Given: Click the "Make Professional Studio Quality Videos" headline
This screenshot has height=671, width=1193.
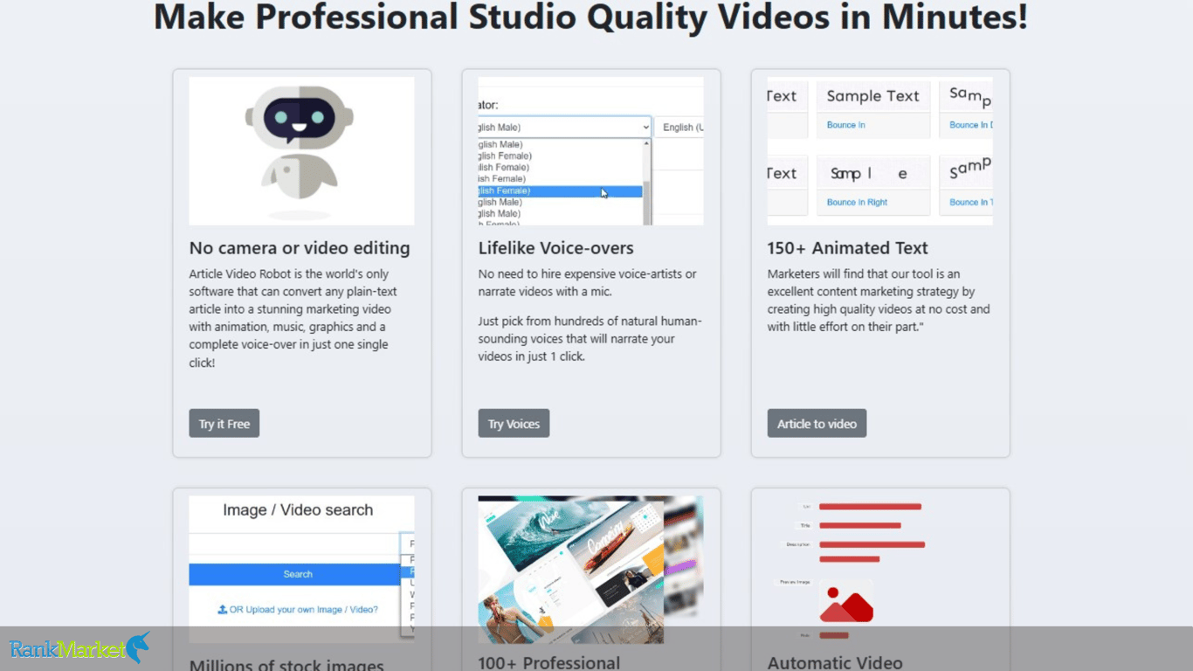Looking at the screenshot, I should click(590, 17).
